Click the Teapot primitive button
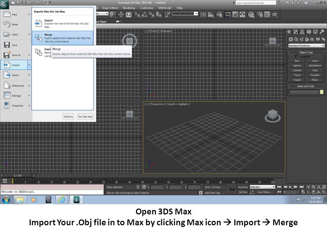This screenshot has width=327, height=245. click(297, 80)
